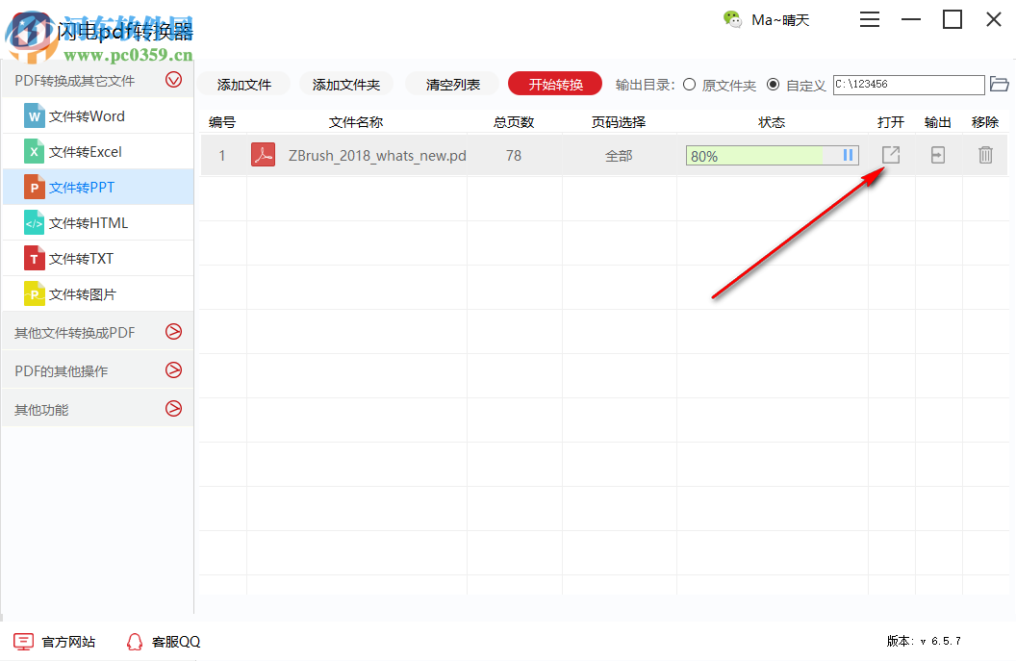Browse output directory with the folder icon
This screenshot has height=661, width=1016.
click(999, 85)
